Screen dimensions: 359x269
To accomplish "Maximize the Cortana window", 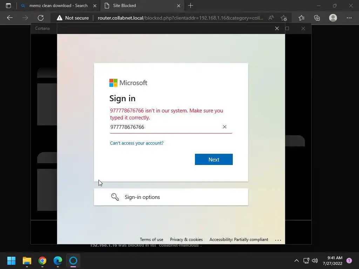I will pos(287,28).
